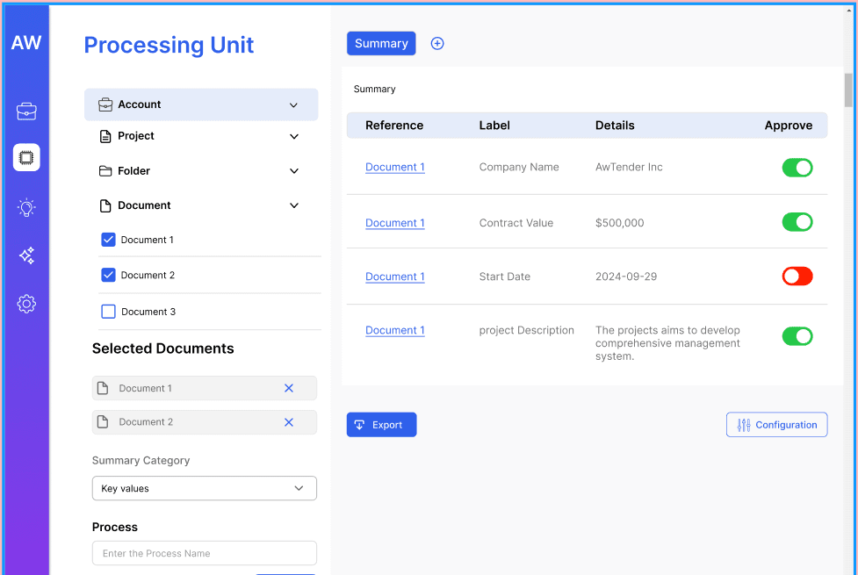Open the Document 1 link for Contract Value
Screen dimensions: 858x575
pos(395,223)
